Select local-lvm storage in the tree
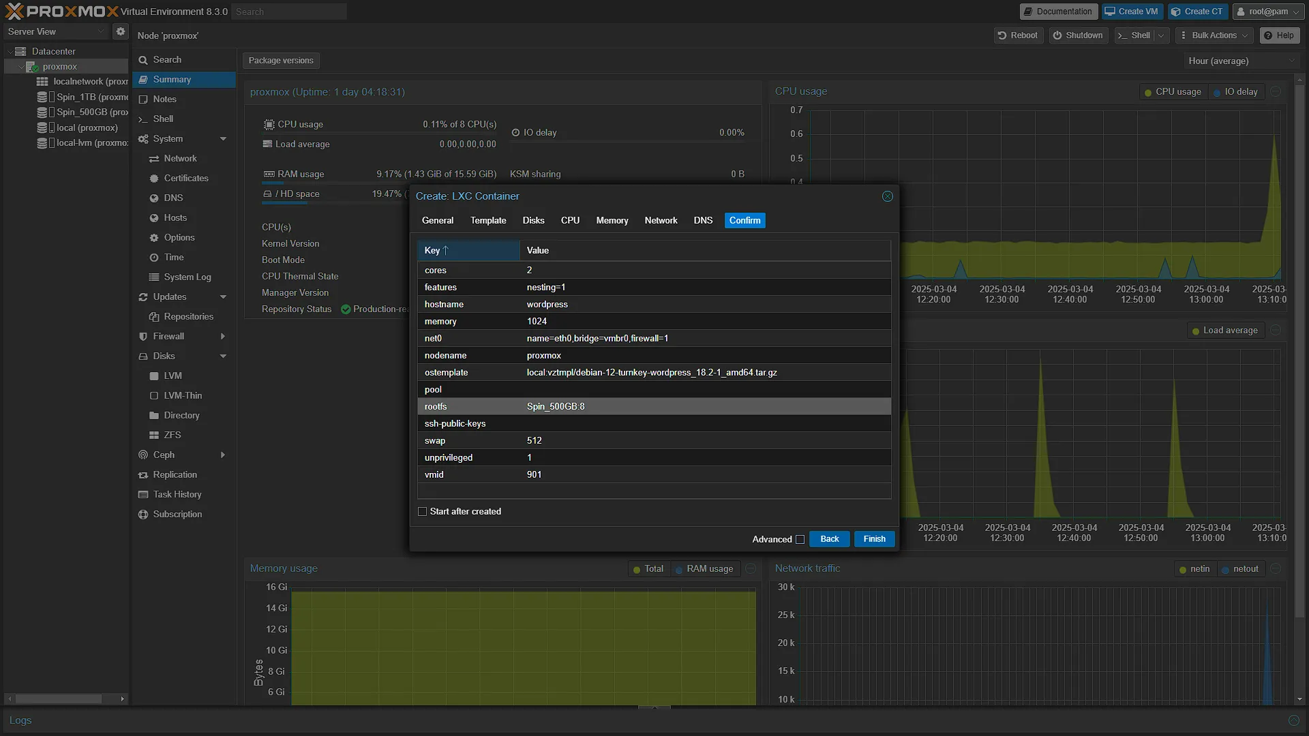1309x736 pixels. pos(83,142)
